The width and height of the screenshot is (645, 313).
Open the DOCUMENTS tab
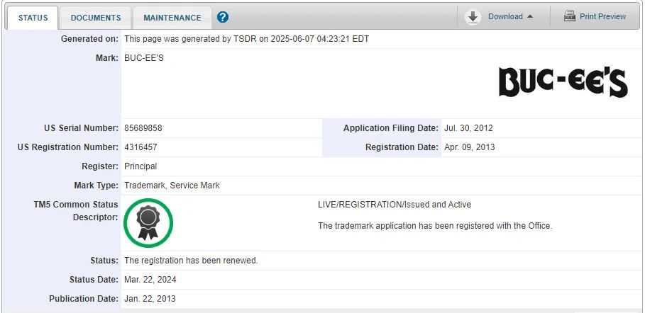click(96, 18)
